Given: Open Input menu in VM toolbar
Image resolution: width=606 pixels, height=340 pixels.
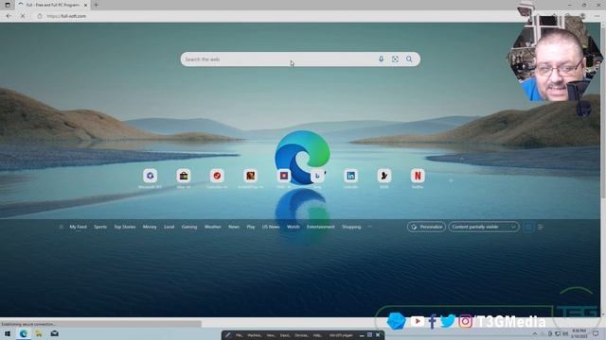Looking at the screenshot, I should [x=285, y=335].
